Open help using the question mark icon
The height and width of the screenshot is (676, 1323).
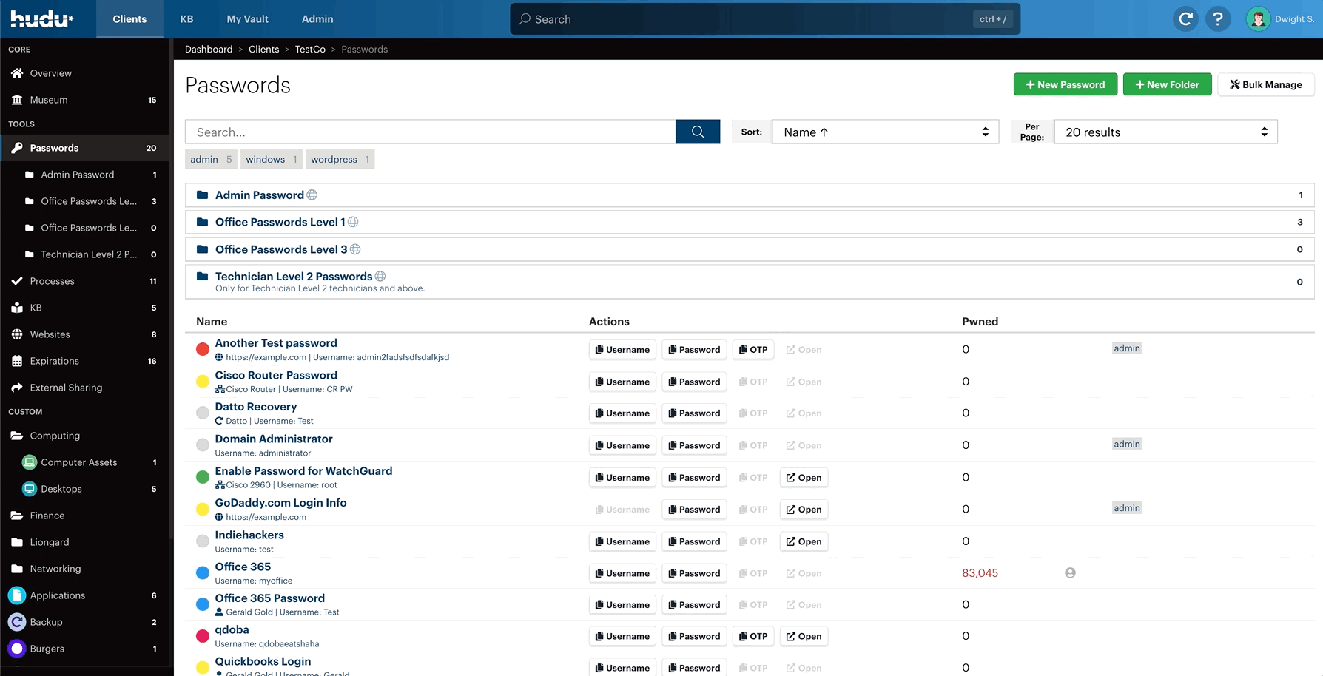click(x=1218, y=18)
